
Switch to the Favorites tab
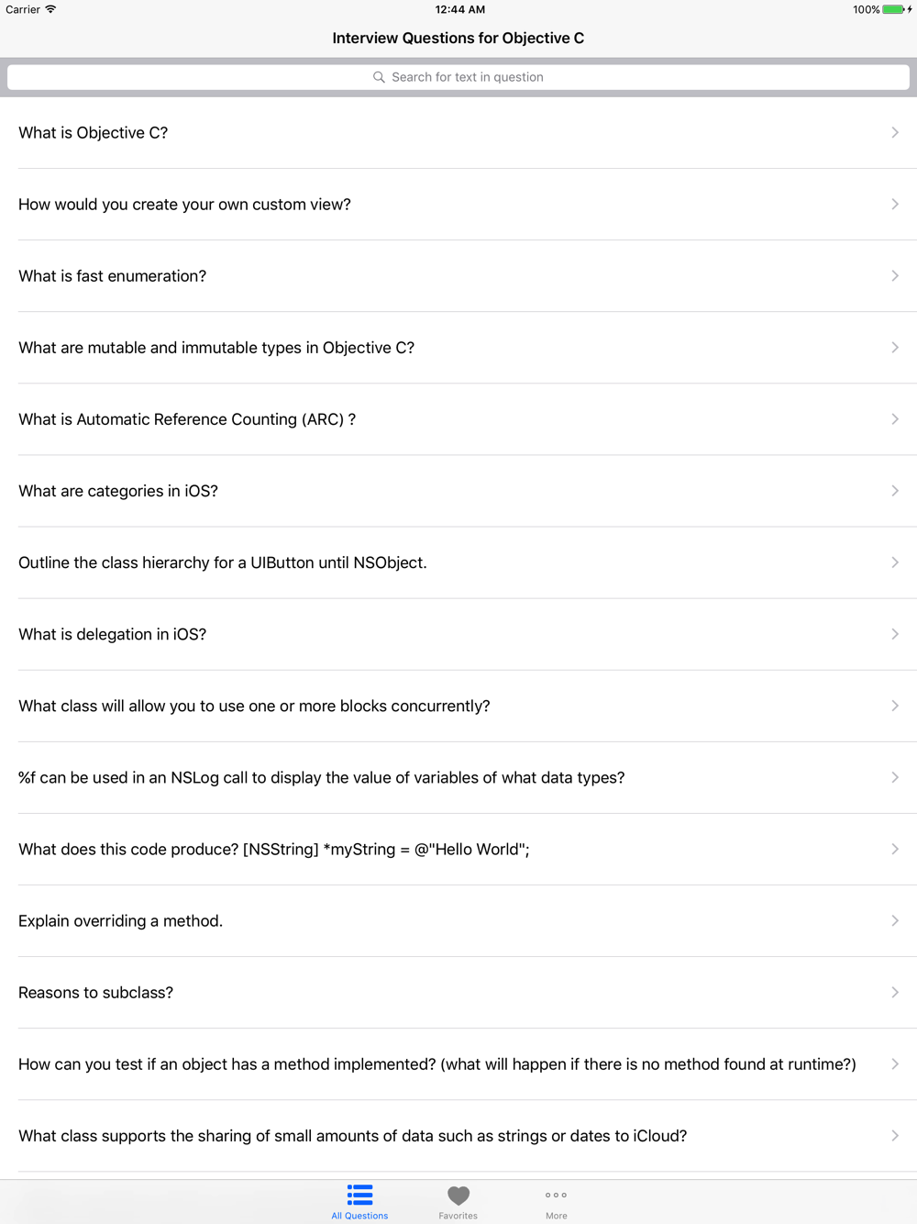[458, 1202]
